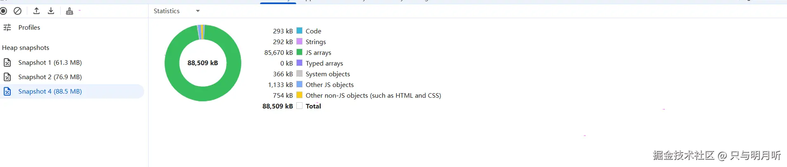Click the Snapshot 1 file icon
Viewport: 787px width, 167px height.
coord(7,63)
